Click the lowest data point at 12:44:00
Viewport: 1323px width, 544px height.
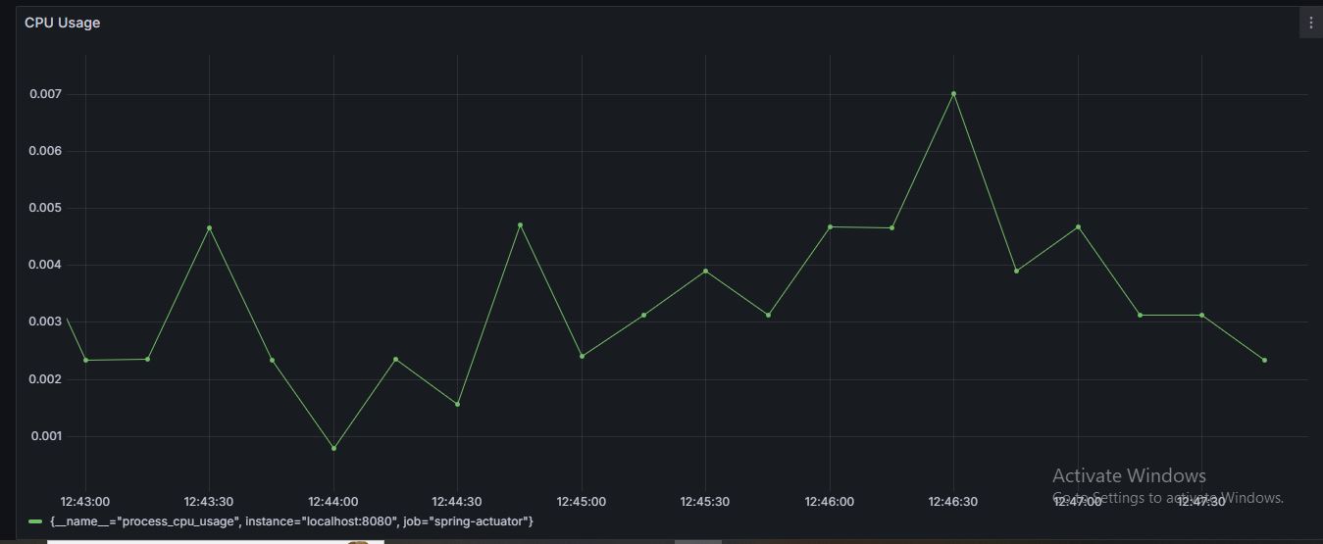[333, 448]
